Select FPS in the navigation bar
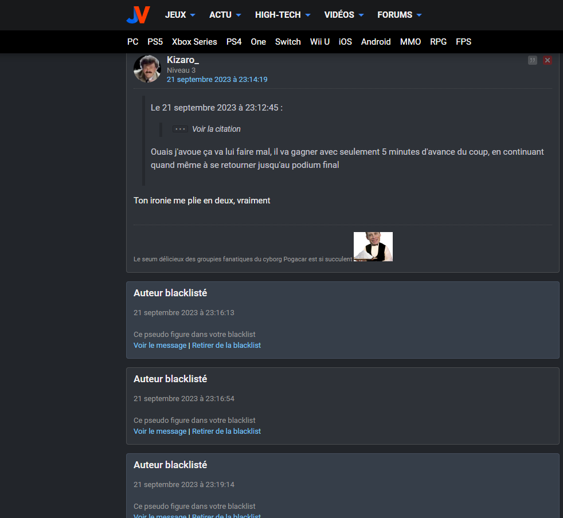The image size is (563, 518). [x=463, y=42]
